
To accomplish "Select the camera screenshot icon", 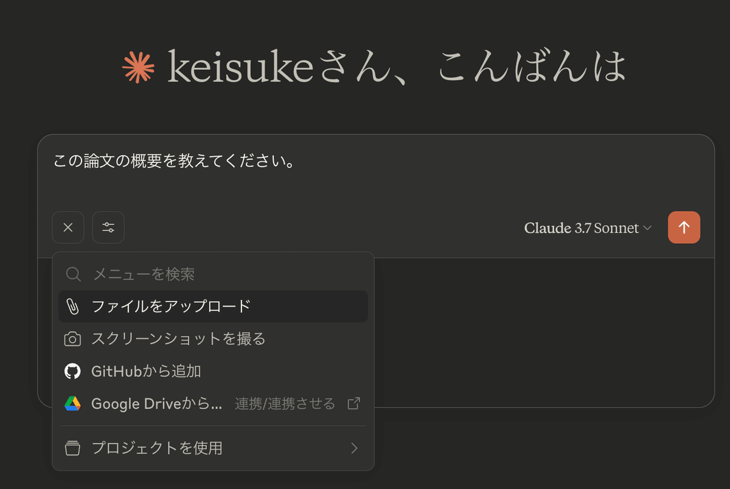I will pyautogui.click(x=73, y=339).
